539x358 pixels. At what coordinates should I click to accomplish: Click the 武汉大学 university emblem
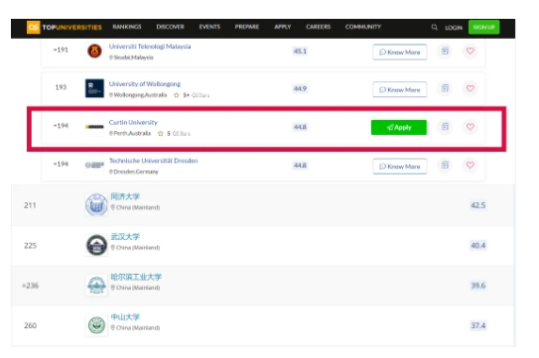(x=96, y=245)
